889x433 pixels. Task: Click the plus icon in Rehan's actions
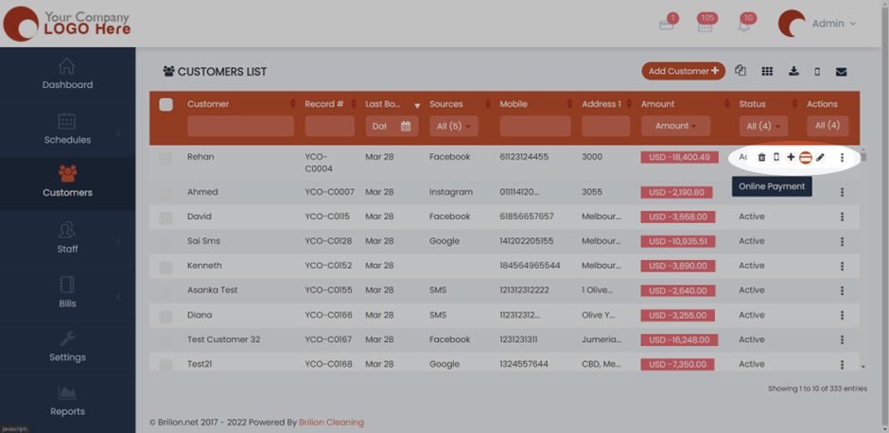coord(792,158)
